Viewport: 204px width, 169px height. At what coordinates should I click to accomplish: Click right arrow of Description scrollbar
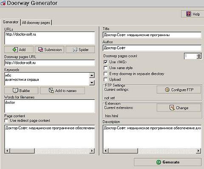pyautogui.click(x=198, y=151)
